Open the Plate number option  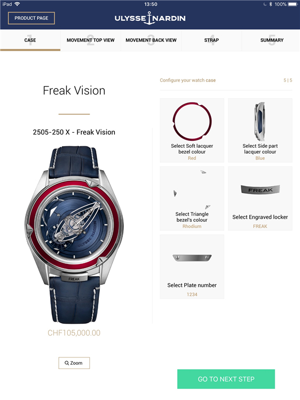coord(192,267)
